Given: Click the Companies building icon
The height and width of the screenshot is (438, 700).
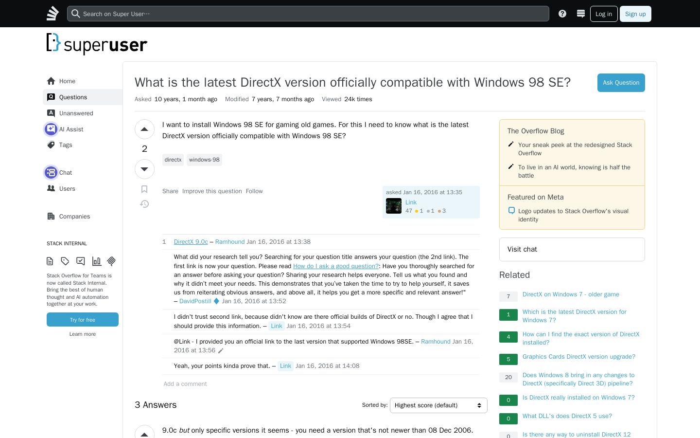Looking at the screenshot, I should (x=51, y=216).
